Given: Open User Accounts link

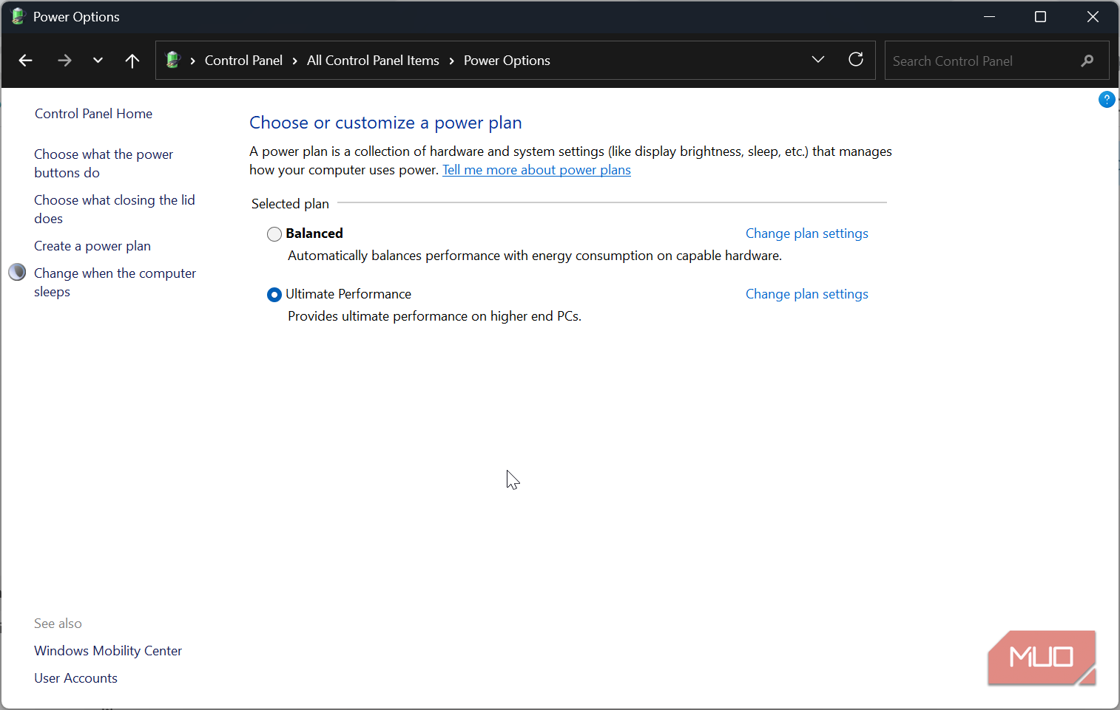Looking at the screenshot, I should pos(75,678).
